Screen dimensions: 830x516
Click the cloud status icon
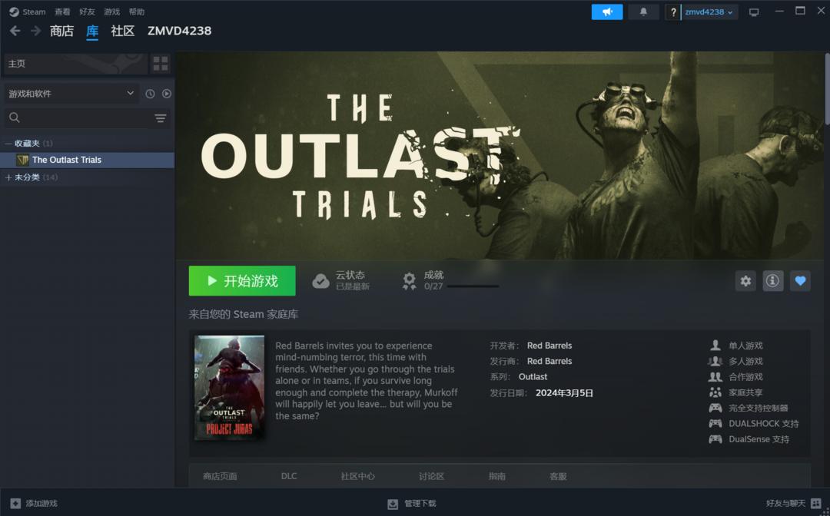[x=320, y=281]
